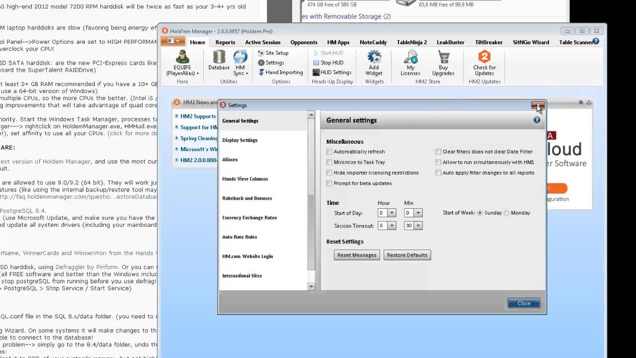Viewport: 636px width, 358px height.
Task: Enable Prompt for beta updates
Action: tap(329, 183)
